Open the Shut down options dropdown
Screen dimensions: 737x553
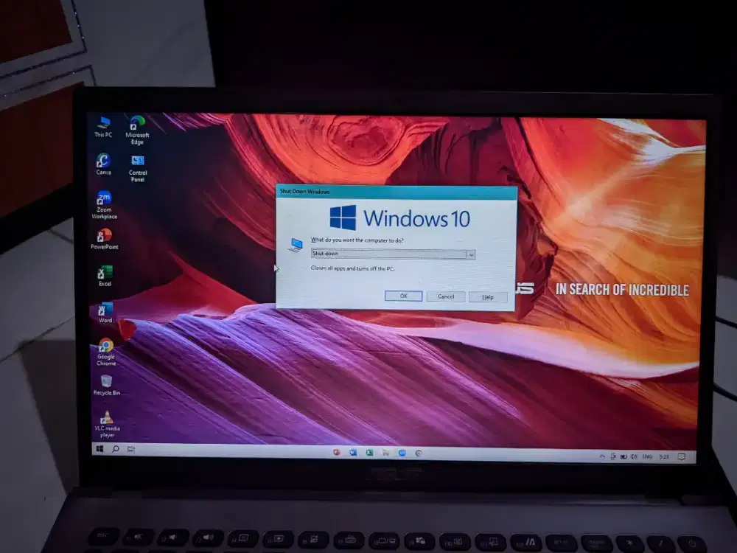[x=470, y=254]
